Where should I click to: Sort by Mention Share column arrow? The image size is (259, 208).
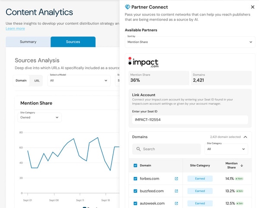(241, 165)
